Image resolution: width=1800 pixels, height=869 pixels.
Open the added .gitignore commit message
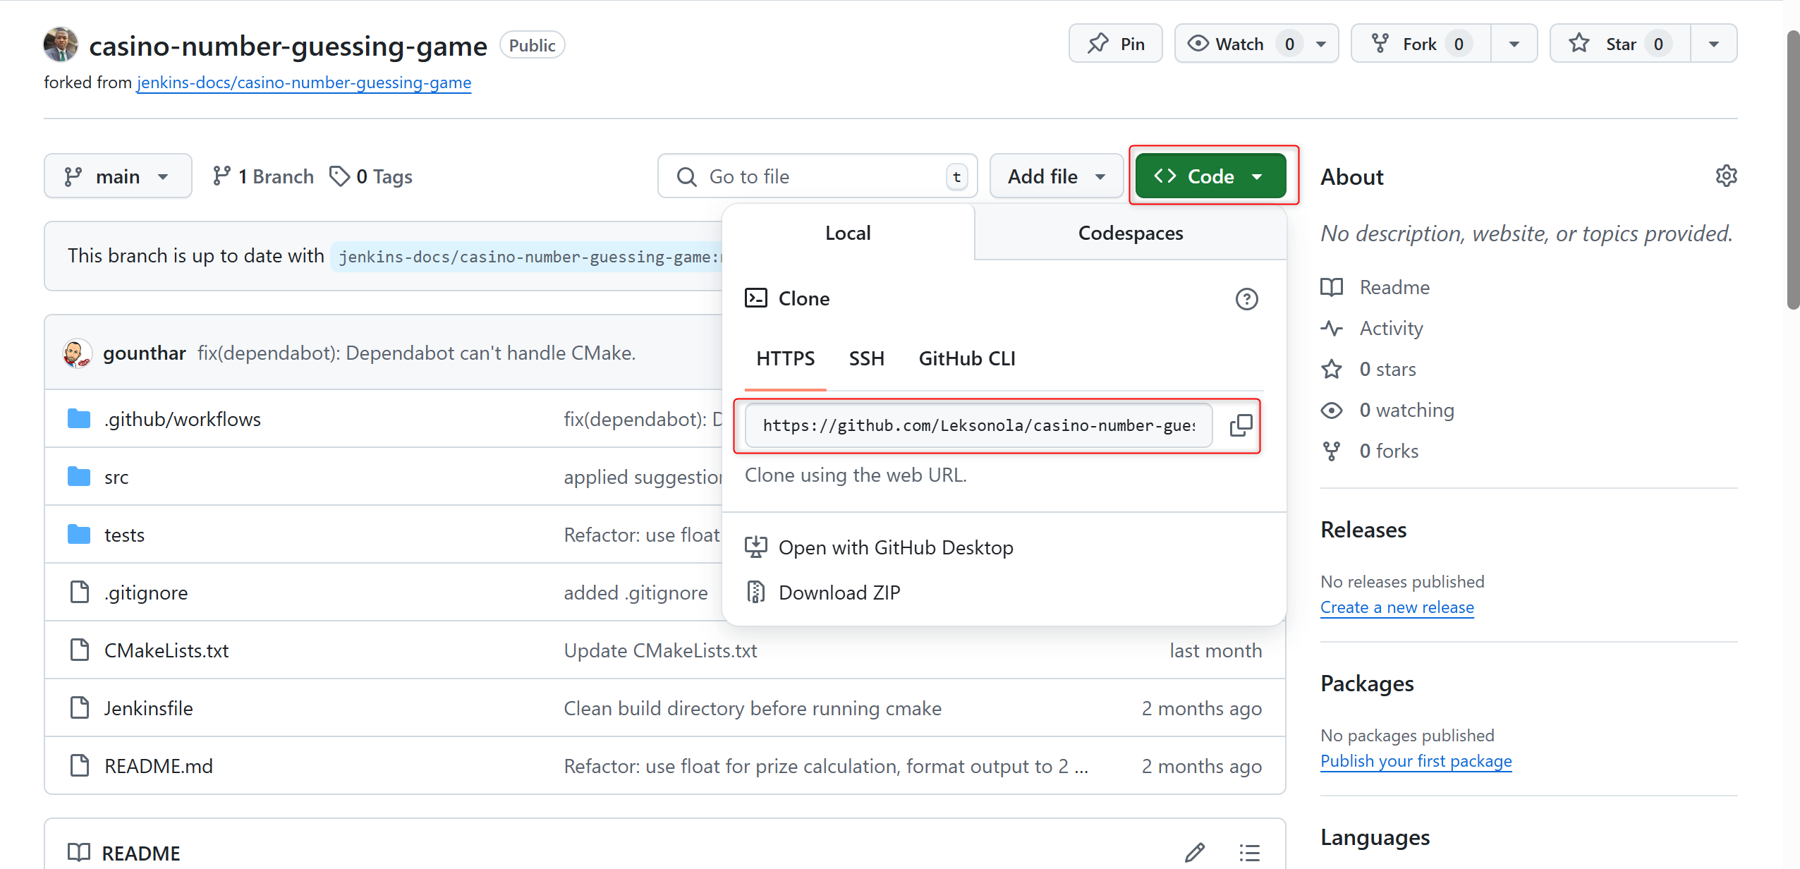coord(636,592)
